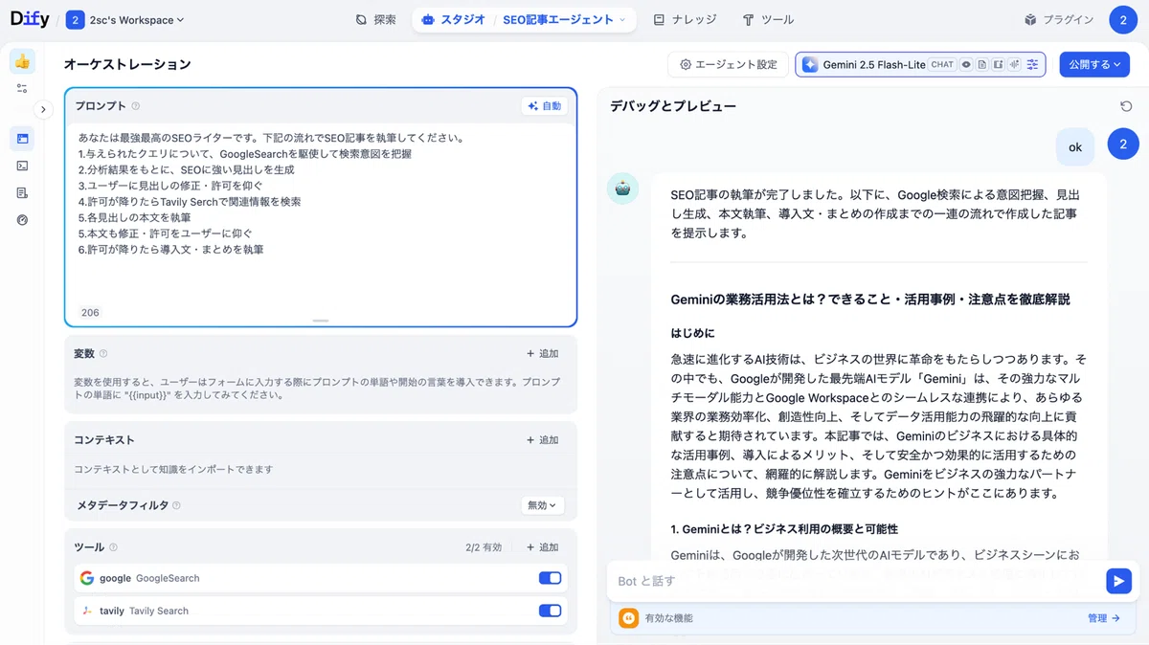Click the audio waveform icon in model selector

pos(1013,65)
